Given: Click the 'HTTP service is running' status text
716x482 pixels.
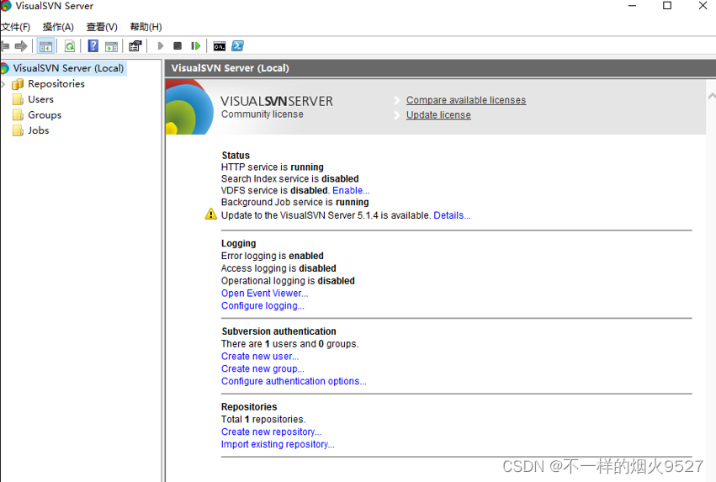Looking at the screenshot, I should (x=272, y=167).
